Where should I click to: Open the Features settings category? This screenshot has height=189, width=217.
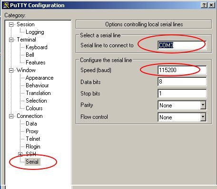coord(36,63)
